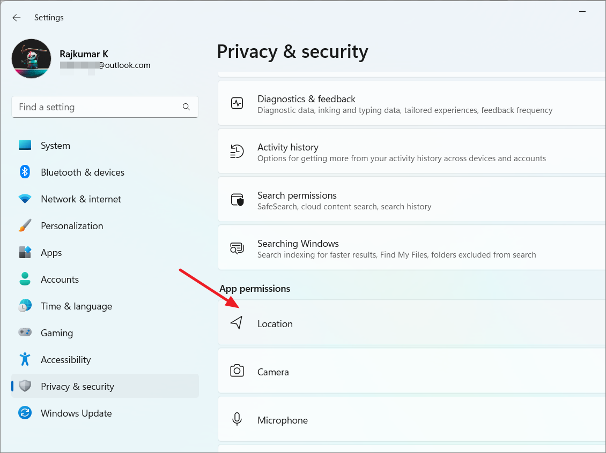606x453 pixels.
Task: Open Location app permissions
Action: pyautogui.click(x=412, y=322)
